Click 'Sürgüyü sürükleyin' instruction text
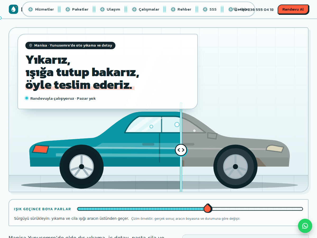 tap(71, 218)
